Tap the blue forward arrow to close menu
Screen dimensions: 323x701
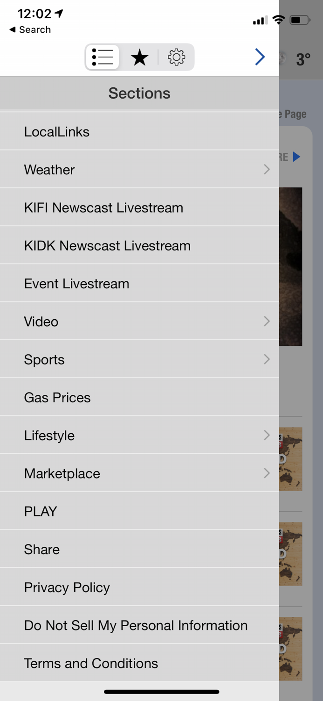(260, 57)
